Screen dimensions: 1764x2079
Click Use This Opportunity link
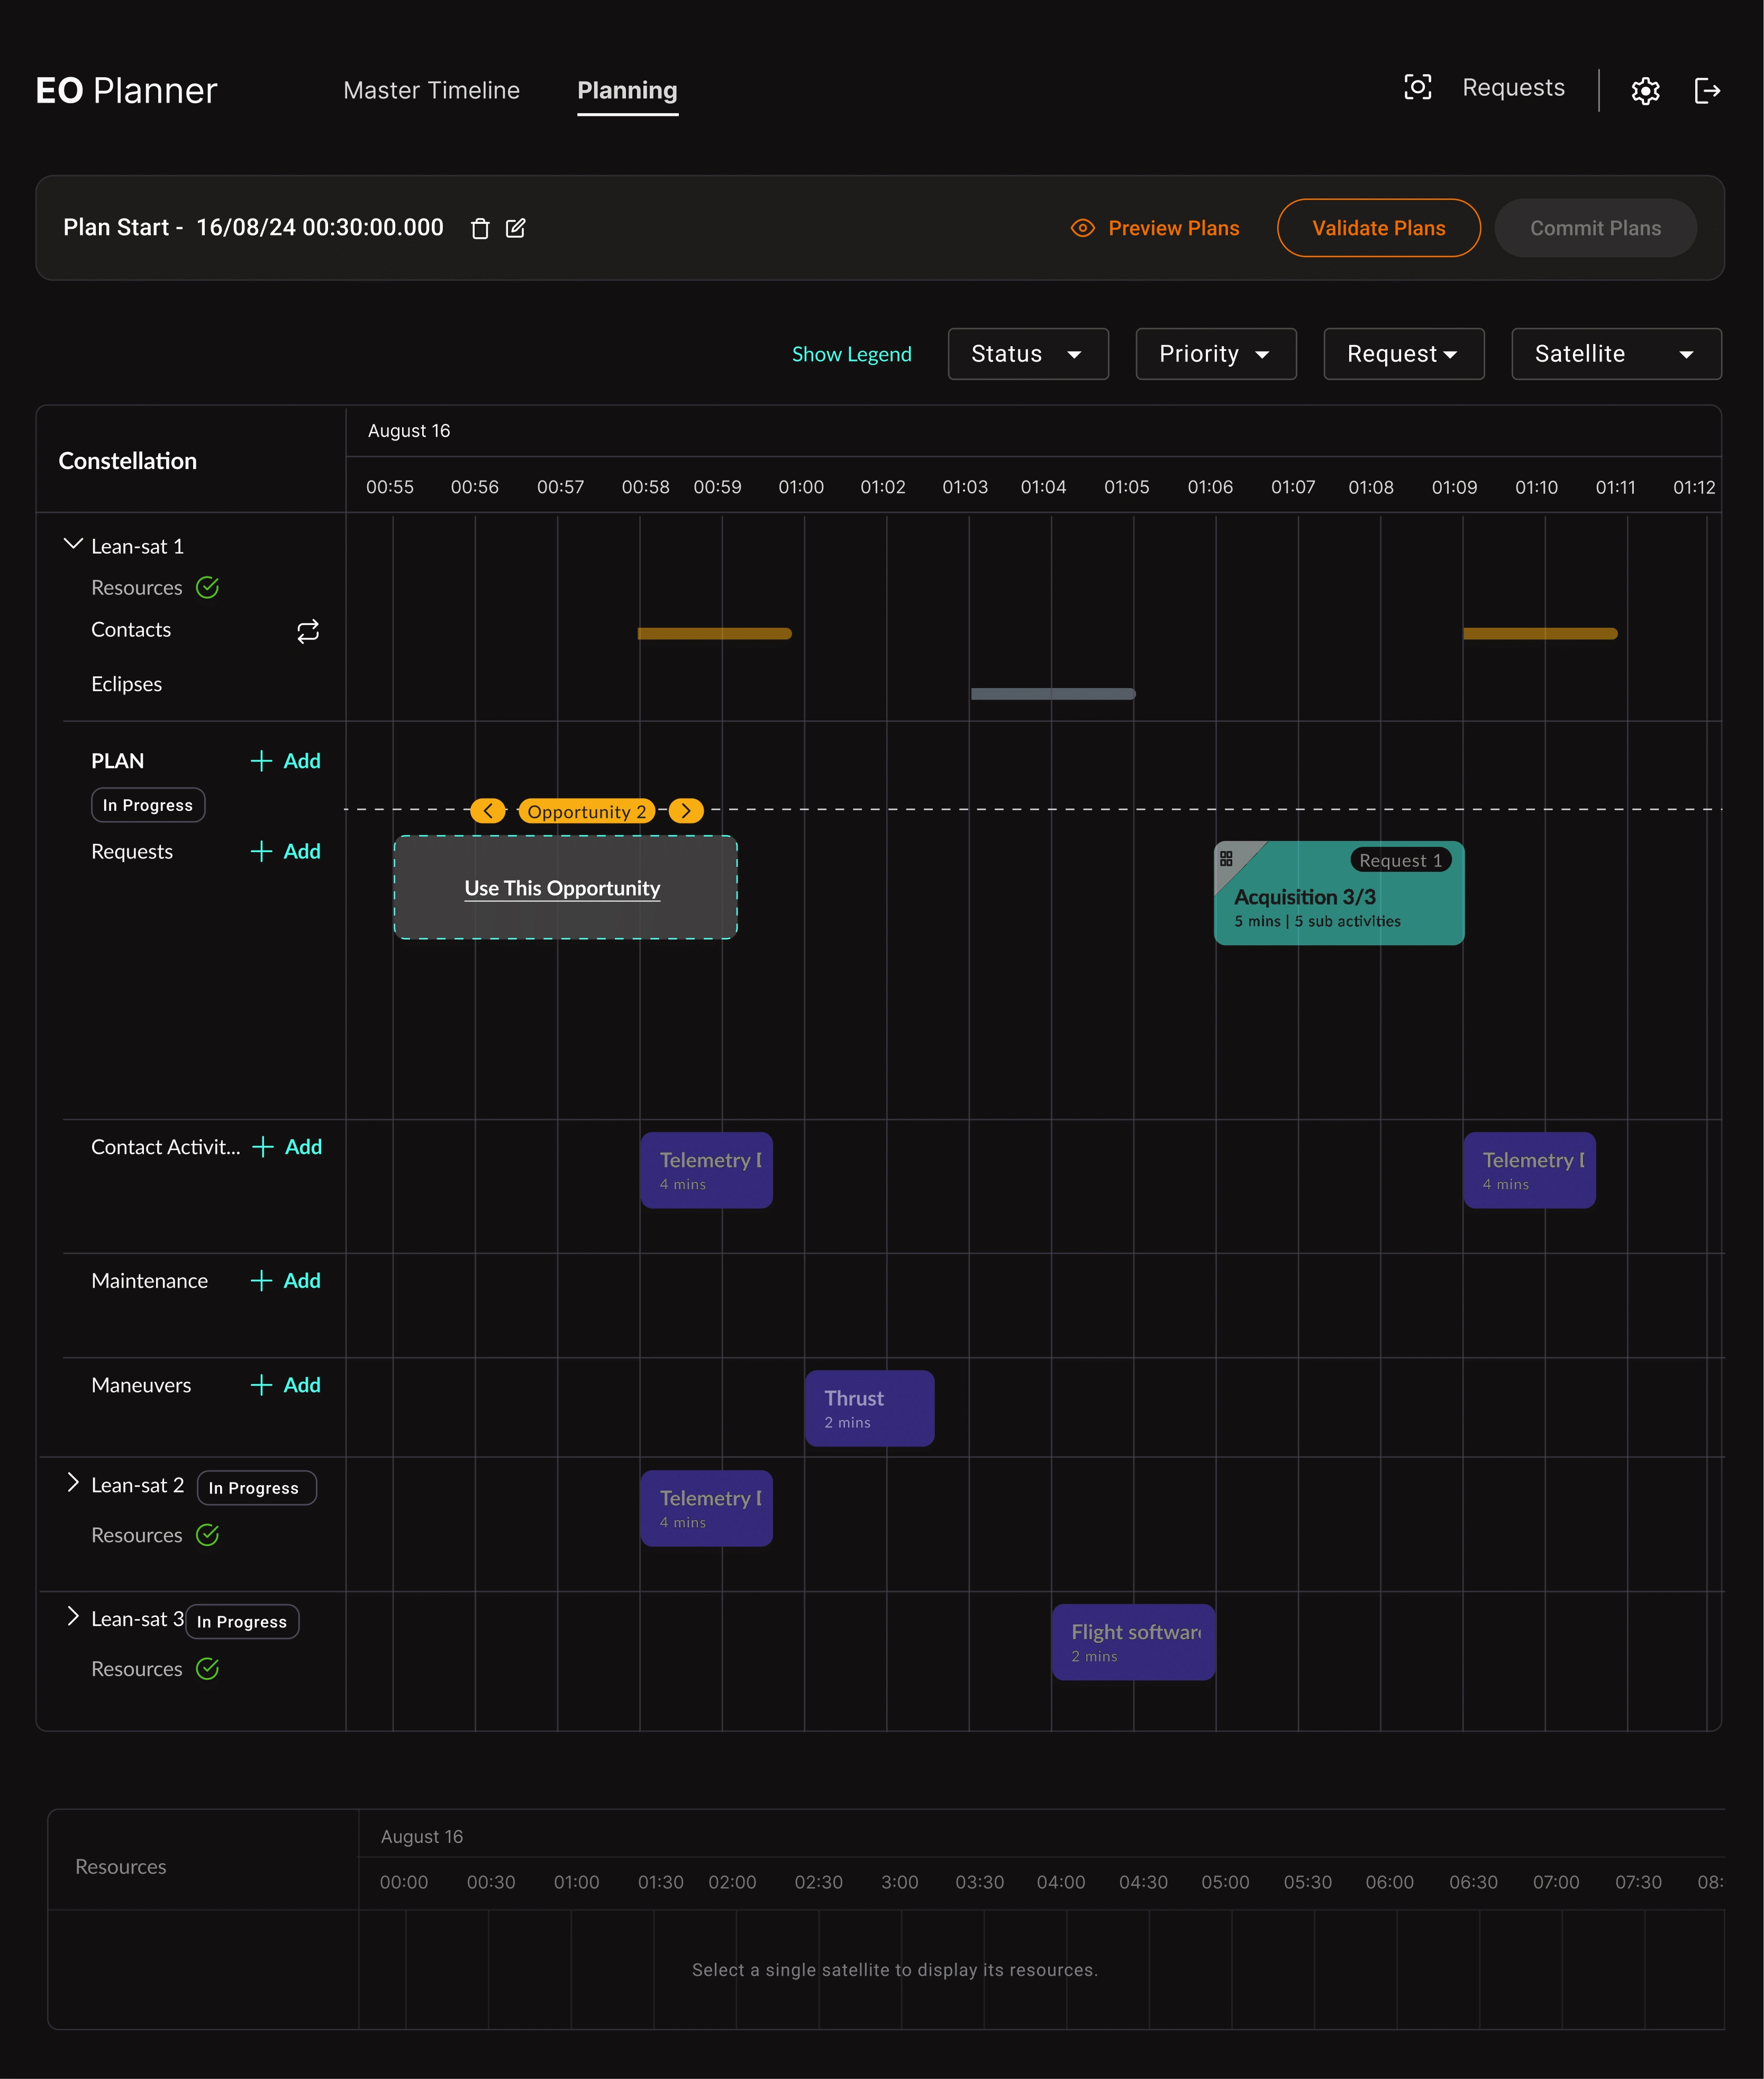562,889
